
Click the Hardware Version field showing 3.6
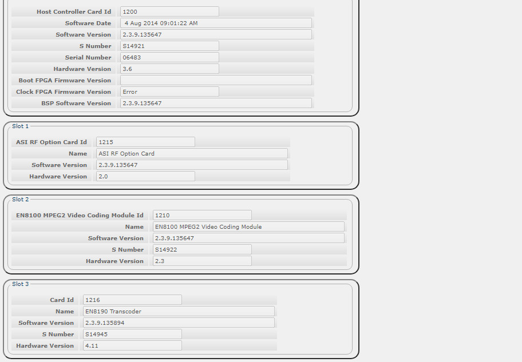[169, 69]
